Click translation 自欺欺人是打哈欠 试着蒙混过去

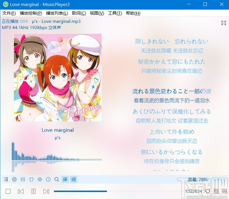coord(172,121)
